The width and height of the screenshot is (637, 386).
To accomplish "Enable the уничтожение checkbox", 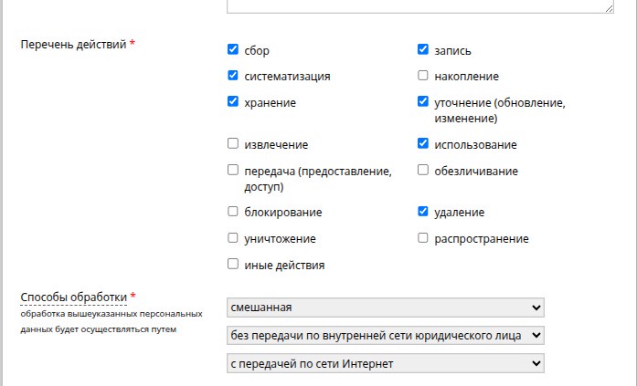I will click(x=233, y=237).
